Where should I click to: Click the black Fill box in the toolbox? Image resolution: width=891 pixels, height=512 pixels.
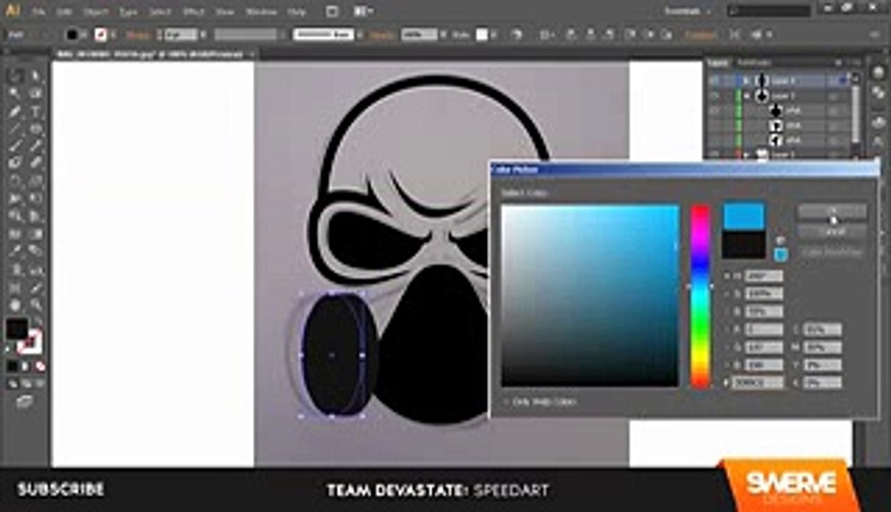pos(17,329)
